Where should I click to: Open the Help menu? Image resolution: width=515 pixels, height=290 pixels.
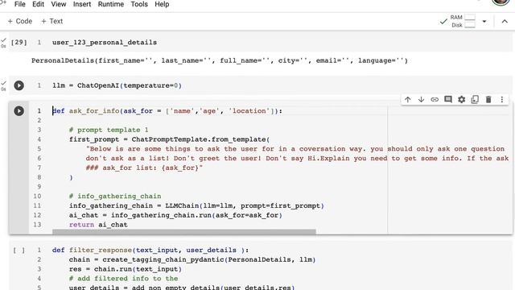pyautogui.click(x=162, y=4)
